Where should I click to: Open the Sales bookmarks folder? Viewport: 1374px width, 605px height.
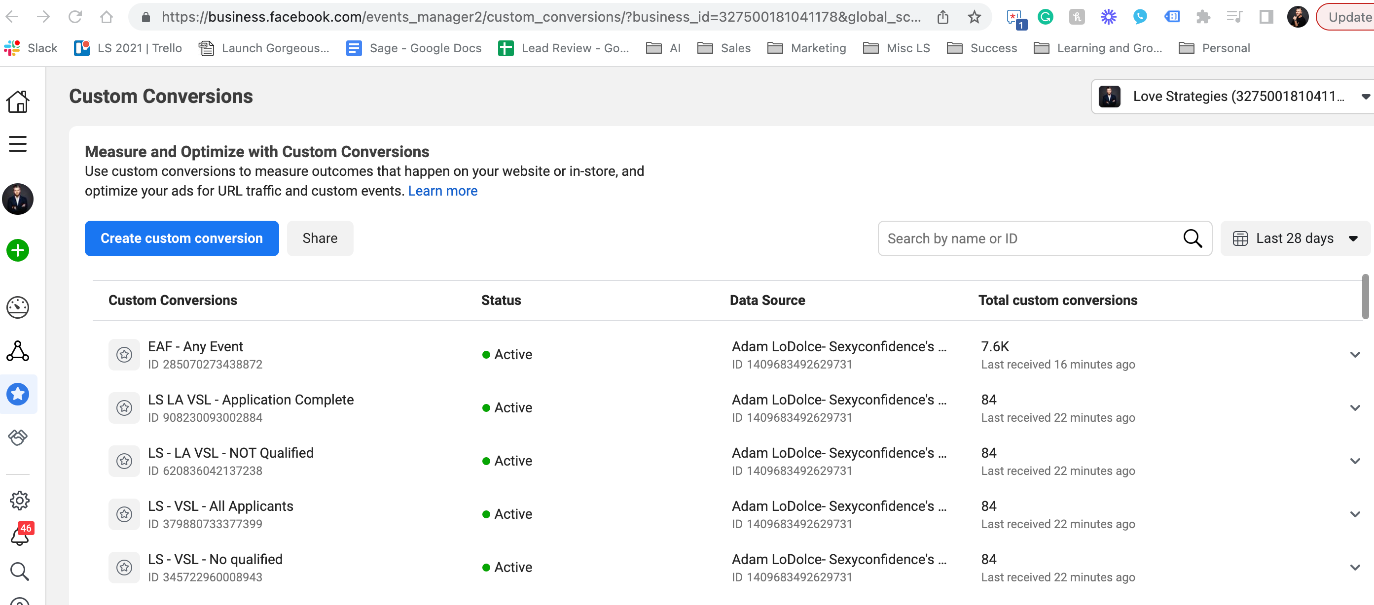[x=724, y=48]
